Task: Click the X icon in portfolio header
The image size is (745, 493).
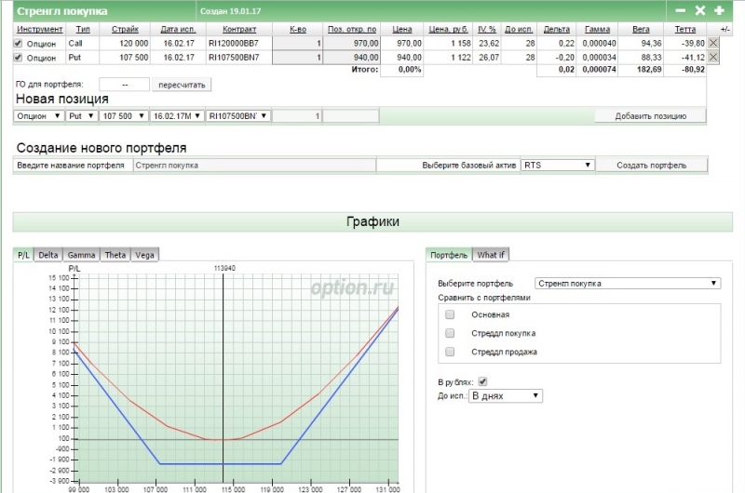Action: click(700, 10)
